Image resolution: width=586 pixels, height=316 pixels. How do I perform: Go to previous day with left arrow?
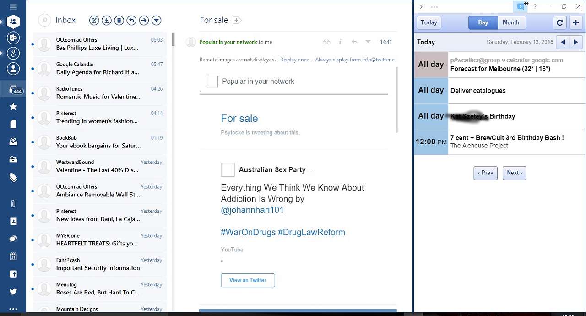pos(563,42)
